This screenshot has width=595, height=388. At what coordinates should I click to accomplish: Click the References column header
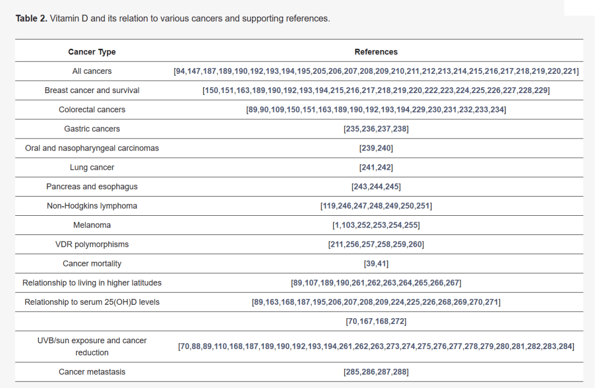376,52
